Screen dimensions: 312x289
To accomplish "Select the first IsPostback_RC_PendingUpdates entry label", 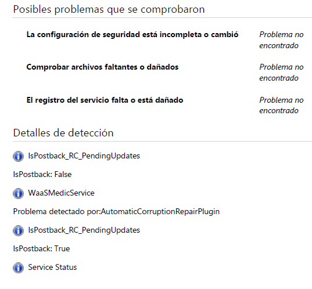I will point(84,156).
